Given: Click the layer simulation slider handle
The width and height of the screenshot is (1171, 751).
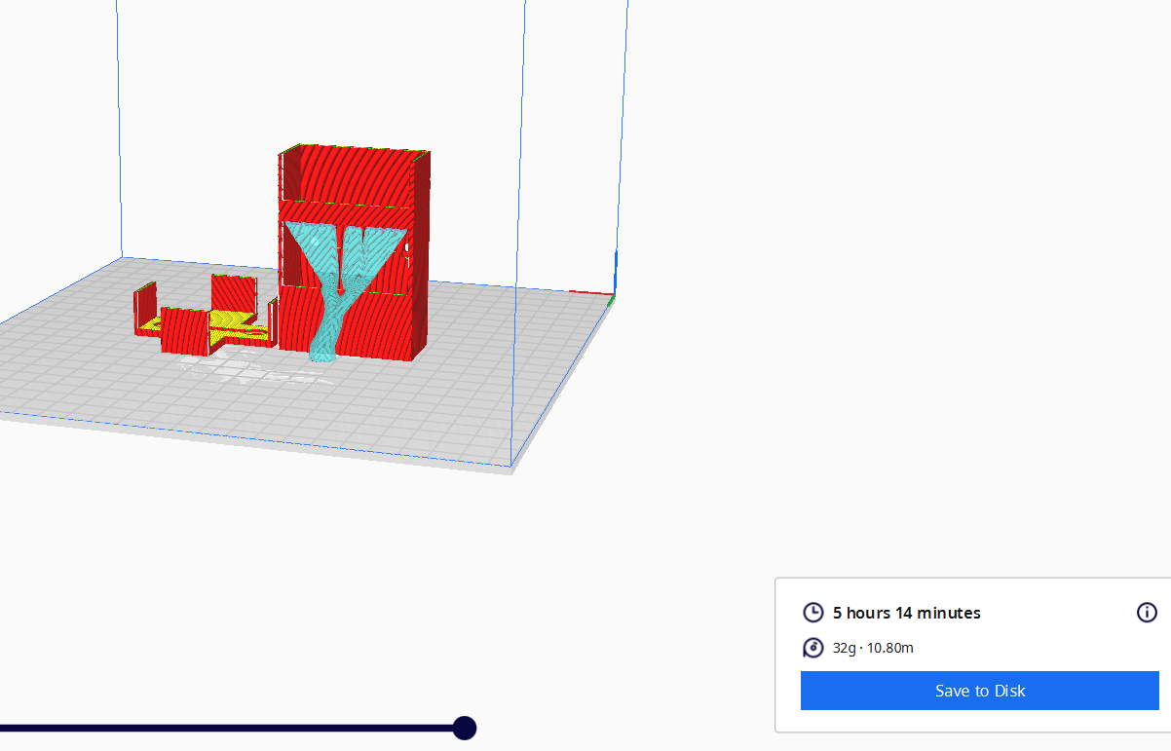Looking at the screenshot, I should pos(464,728).
